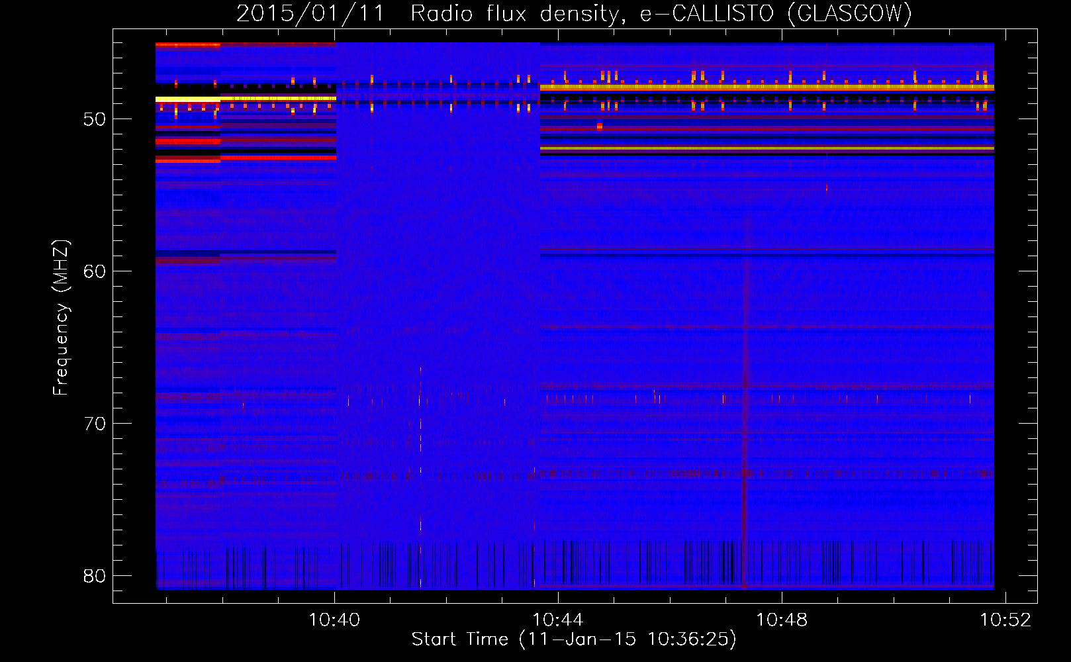This screenshot has width=1071, height=662.
Task: Click the 50 MHz frequency tick label
Action: (95, 119)
